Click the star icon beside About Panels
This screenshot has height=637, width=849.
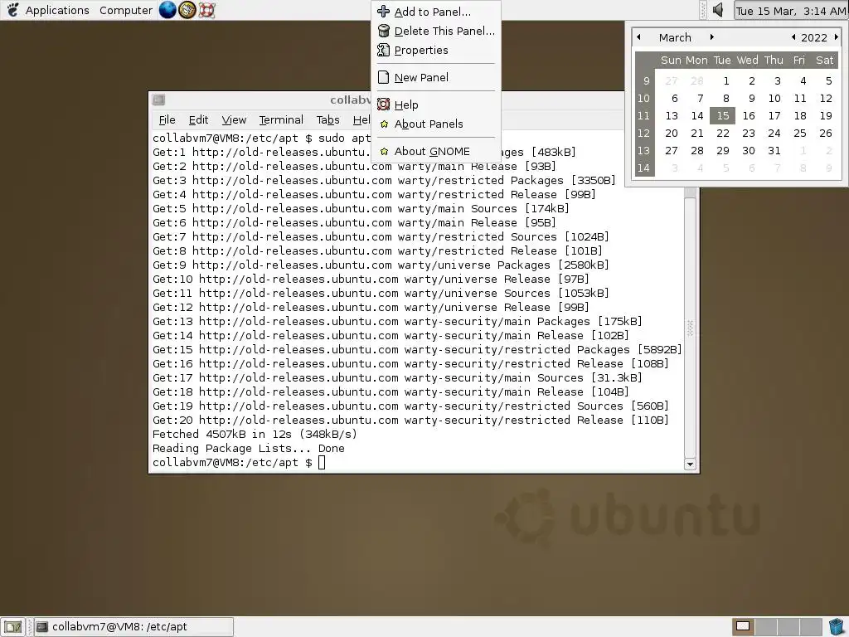point(384,124)
